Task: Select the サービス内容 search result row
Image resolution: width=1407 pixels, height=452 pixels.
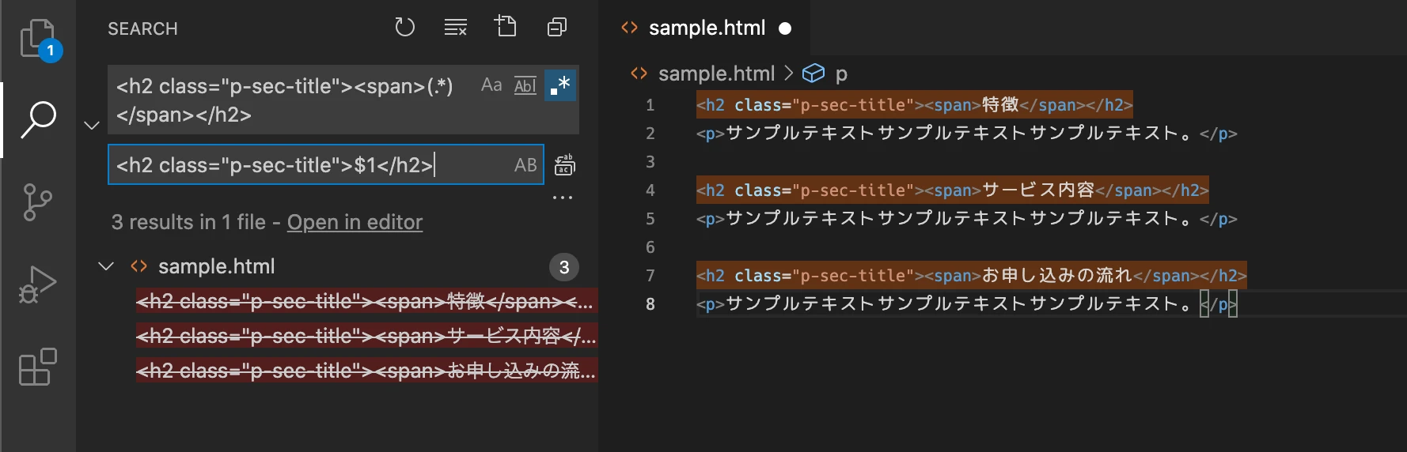Action: pos(366,336)
